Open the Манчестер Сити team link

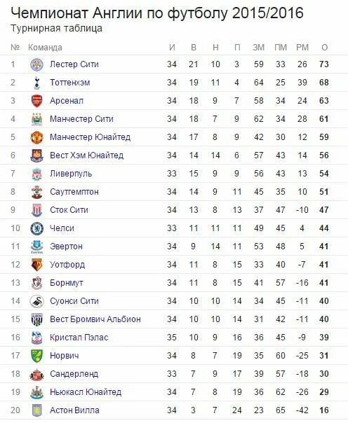(x=81, y=118)
